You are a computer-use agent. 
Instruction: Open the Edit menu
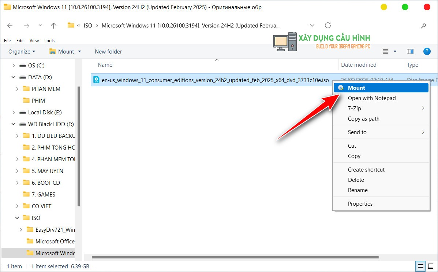point(20,41)
